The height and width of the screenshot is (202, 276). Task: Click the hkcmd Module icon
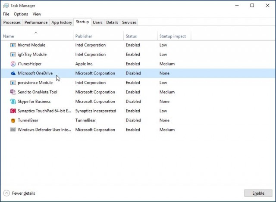pos(13,45)
